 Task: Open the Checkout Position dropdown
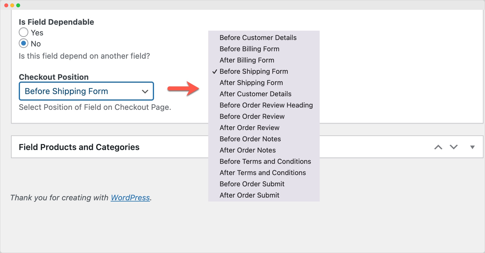(x=86, y=91)
